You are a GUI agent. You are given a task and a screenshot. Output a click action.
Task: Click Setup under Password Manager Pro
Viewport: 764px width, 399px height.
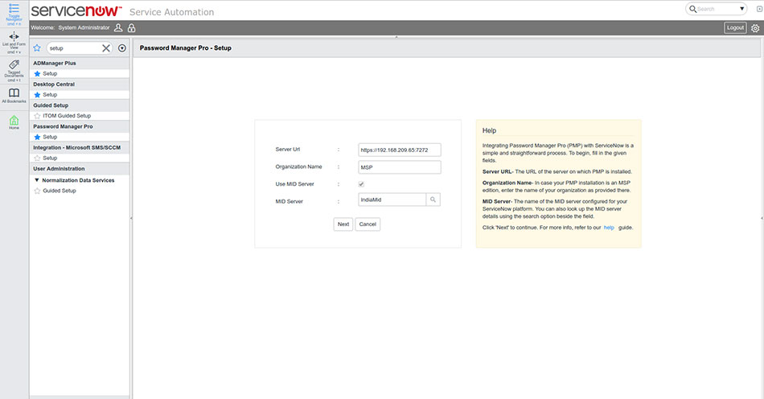pyautogui.click(x=50, y=137)
